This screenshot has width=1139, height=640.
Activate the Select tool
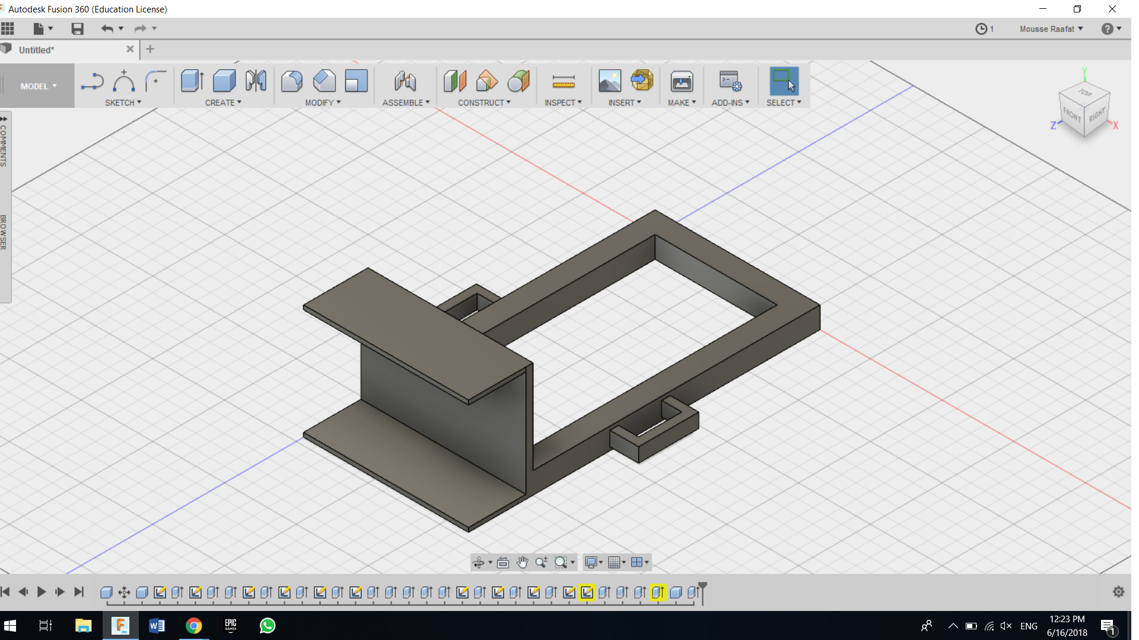[784, 81]
